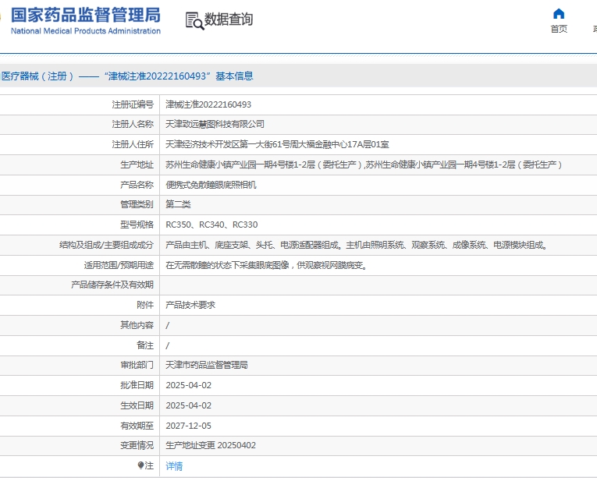Click the 国家药品监督管理局 logo title

click(86, 16)
